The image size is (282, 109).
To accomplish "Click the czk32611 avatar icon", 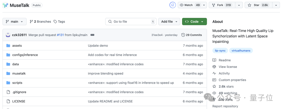I will 8,35.
